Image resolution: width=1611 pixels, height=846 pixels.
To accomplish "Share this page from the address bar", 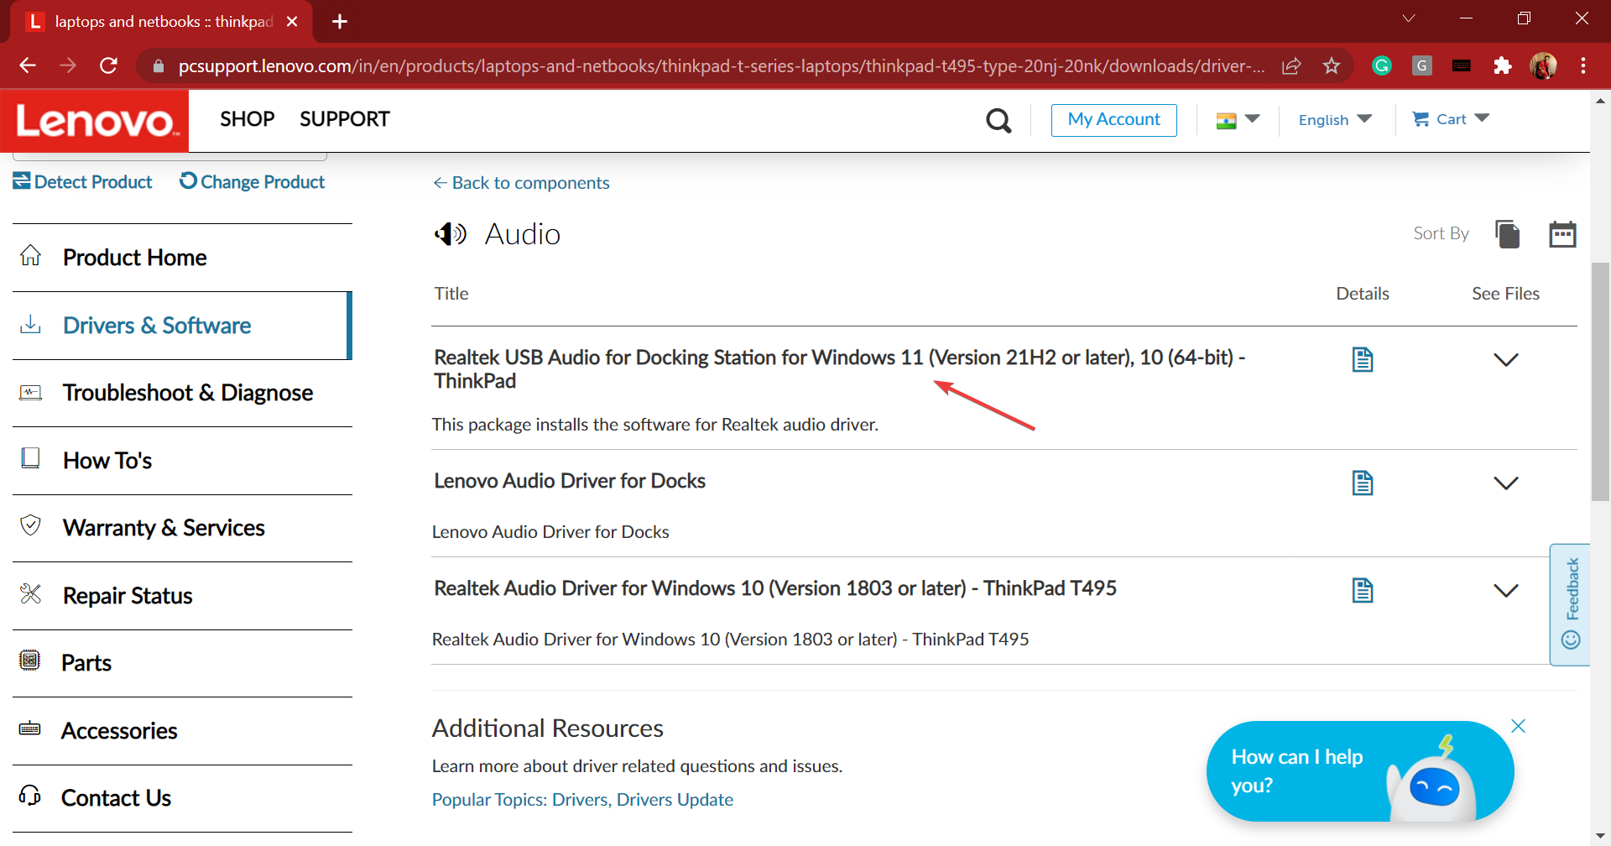I will (x=1291, y=65).
